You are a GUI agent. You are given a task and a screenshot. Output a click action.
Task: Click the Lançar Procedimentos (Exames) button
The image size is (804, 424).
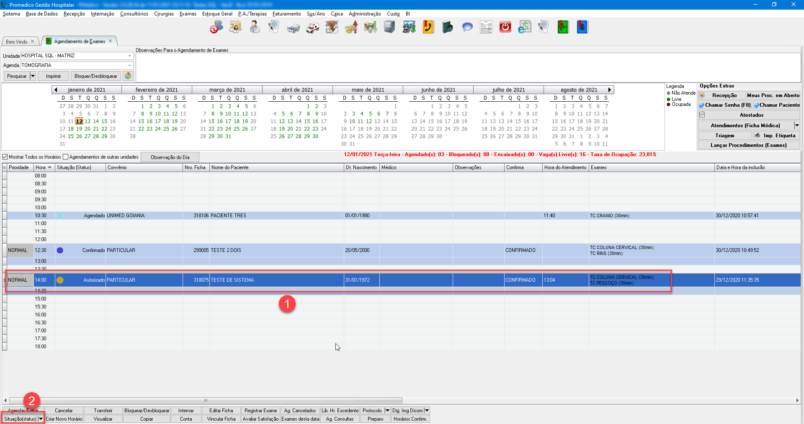(748, 145)
